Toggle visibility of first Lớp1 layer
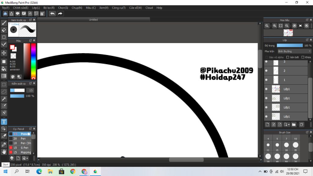 point(266,89)
